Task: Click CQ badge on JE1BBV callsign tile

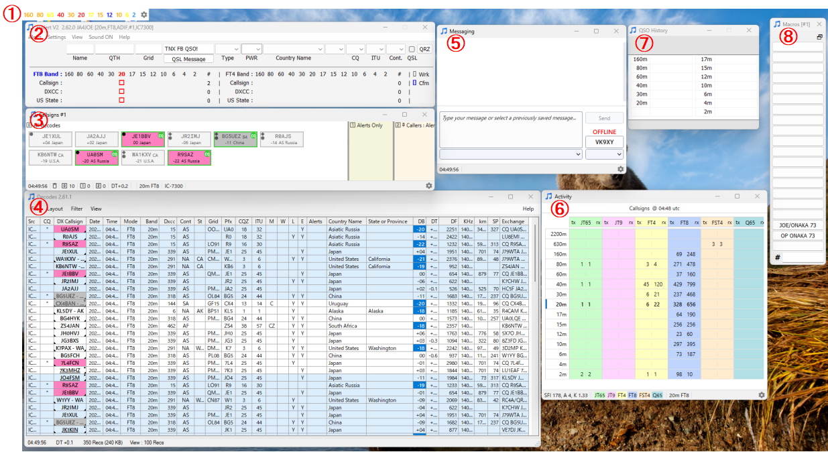Action: (160, 135)
